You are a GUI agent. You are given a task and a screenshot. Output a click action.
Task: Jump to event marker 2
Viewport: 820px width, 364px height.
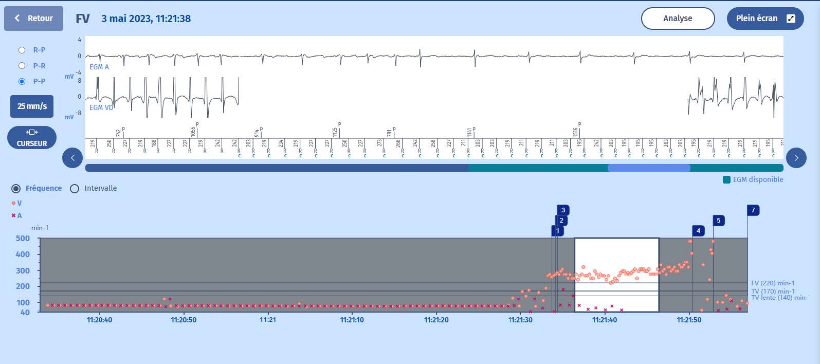coord(561,221)
